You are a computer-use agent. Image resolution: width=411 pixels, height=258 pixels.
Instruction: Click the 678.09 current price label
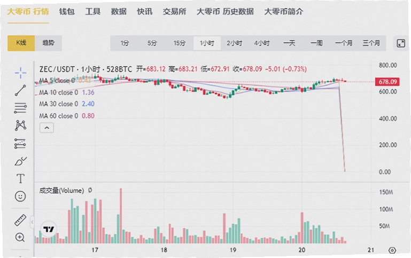point(387,82)
